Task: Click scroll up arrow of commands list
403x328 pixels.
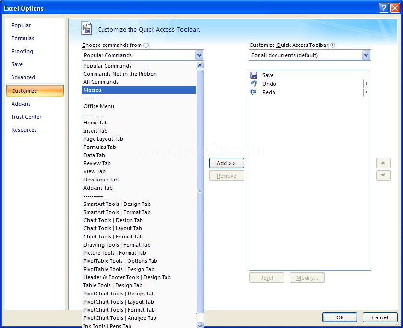Action: click(x=200, y=66)
